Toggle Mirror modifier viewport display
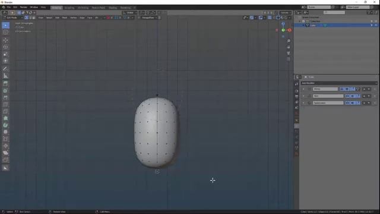380x214 pixels. tap(347, 89)
